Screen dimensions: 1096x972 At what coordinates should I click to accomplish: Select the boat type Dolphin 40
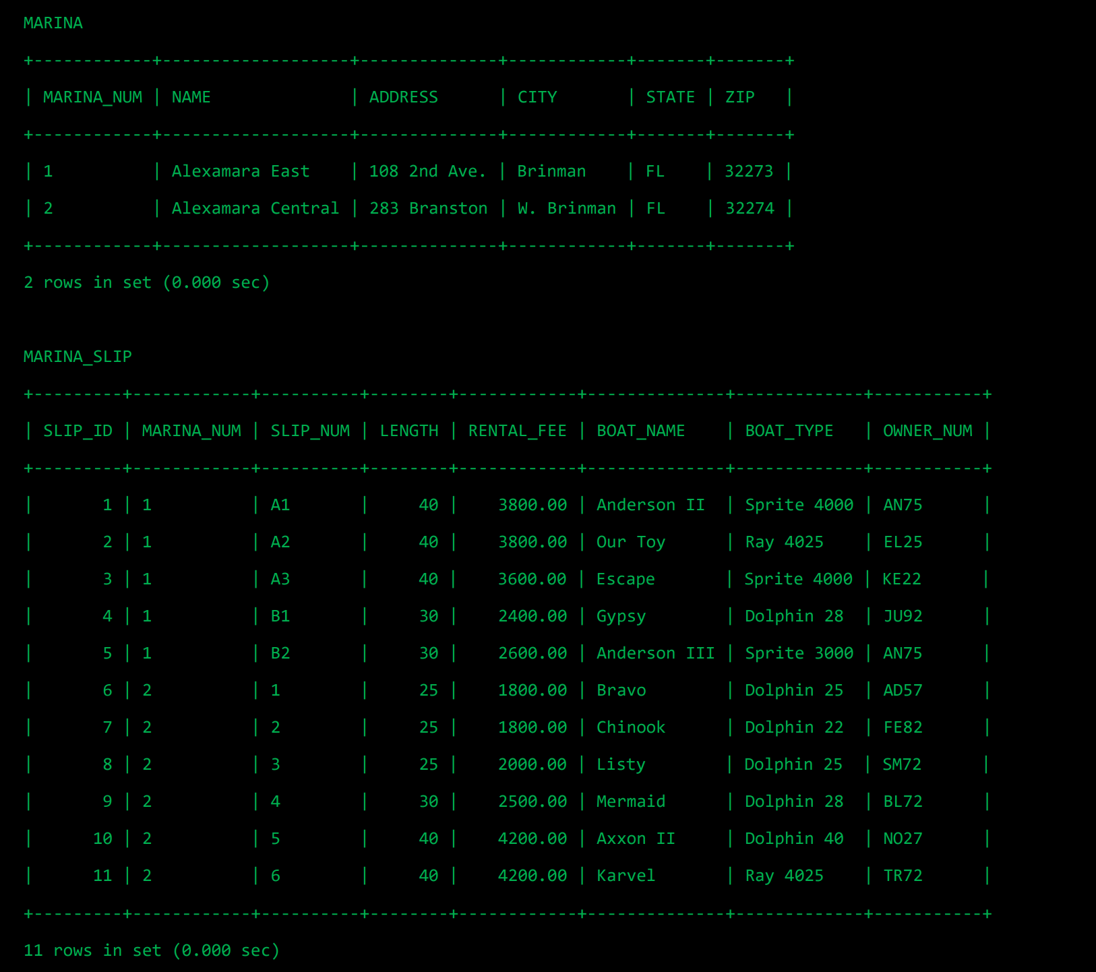coord(794,838)
